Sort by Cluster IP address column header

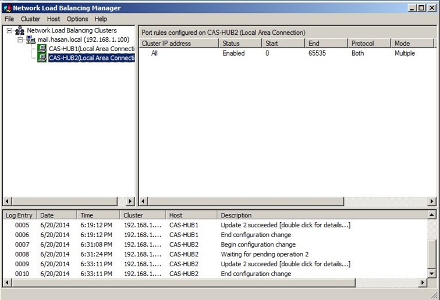(178, 44)
